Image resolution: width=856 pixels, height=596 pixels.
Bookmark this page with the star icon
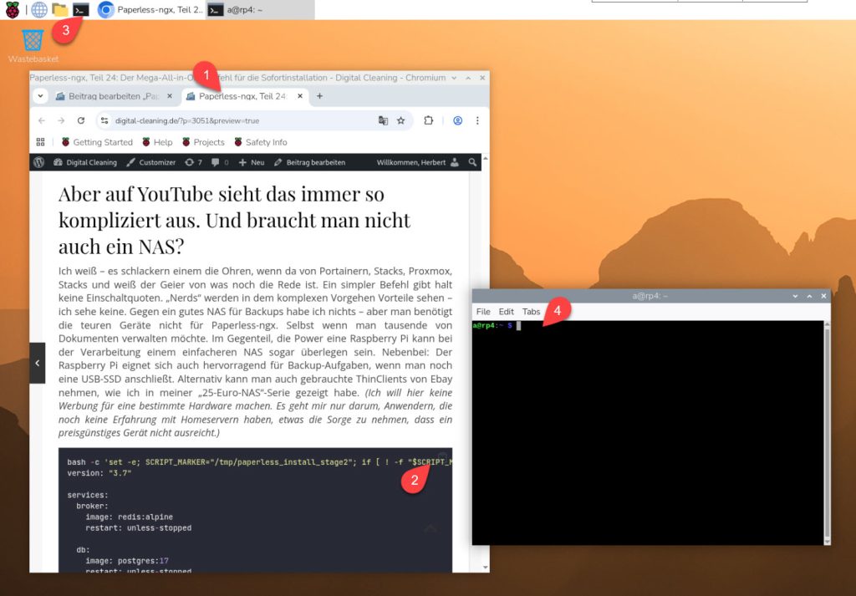(x=401, y=120)
